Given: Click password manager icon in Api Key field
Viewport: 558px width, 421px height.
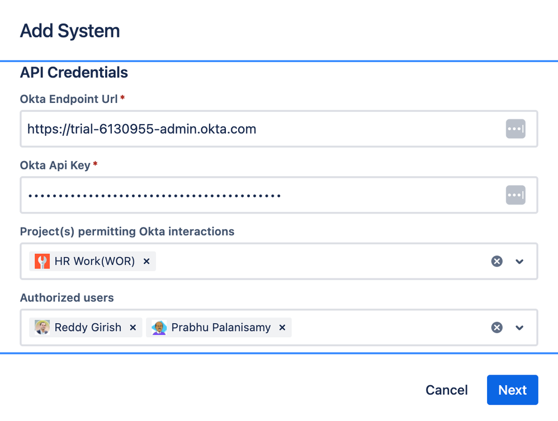Looking at the screenshot, I should [x=516, y=195].
